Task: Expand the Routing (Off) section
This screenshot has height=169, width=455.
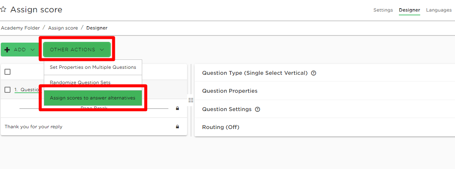Action: [325, 127]
